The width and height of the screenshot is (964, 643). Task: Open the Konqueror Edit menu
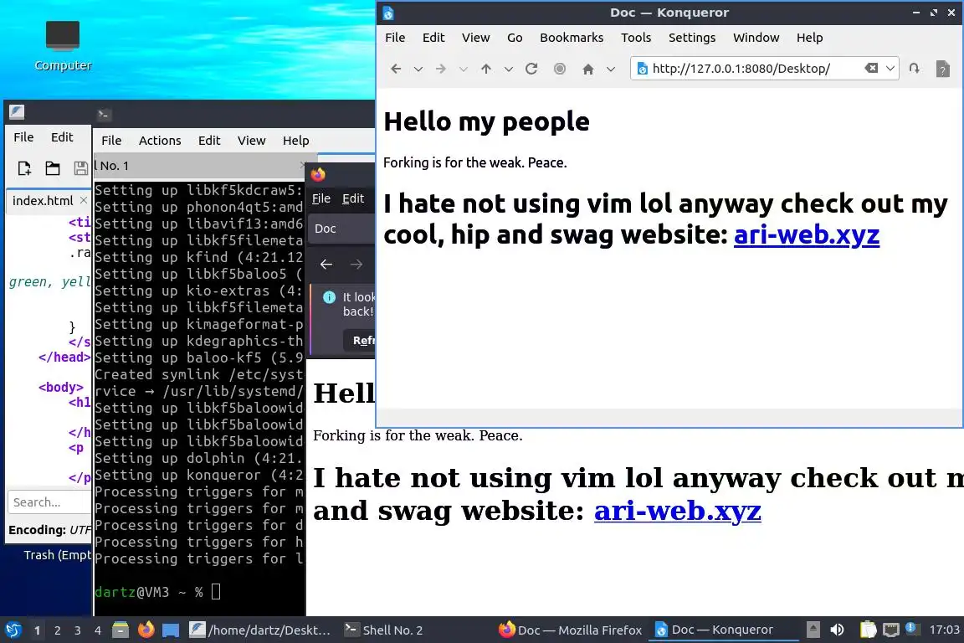tap(433, 38)
